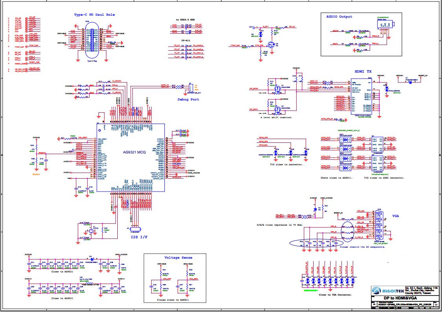Click the 'A level shift reserved.' note
Viewport: 442px width, 312px height.
[x=276, y=117]
